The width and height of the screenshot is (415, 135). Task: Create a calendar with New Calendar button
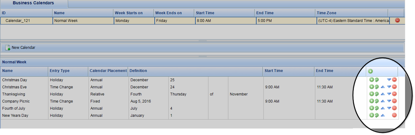click(x=20, y=48)
